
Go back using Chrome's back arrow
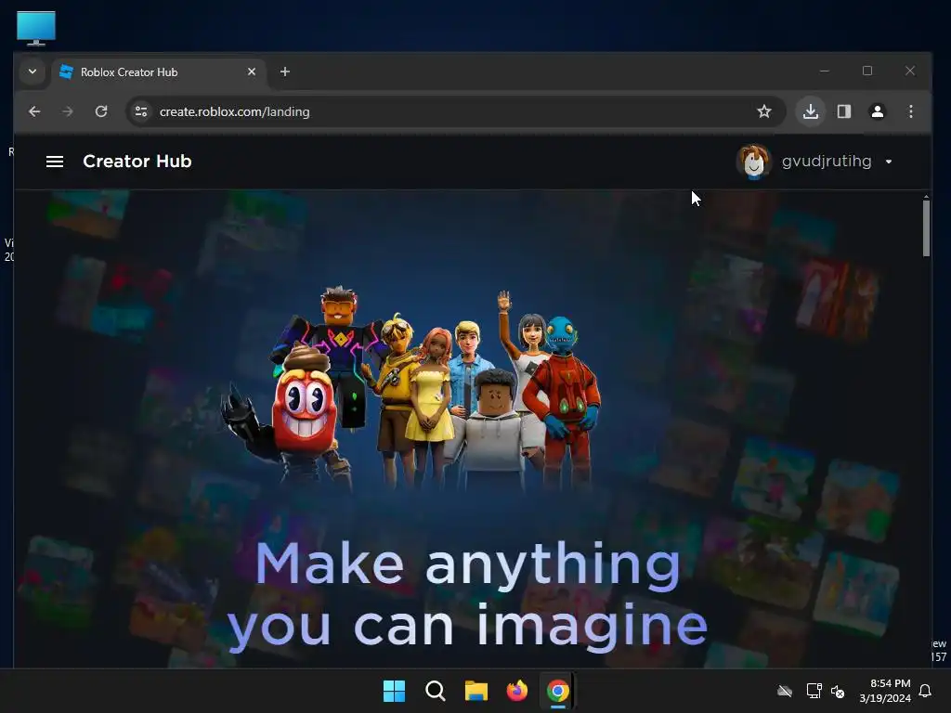tap(34, 111)
